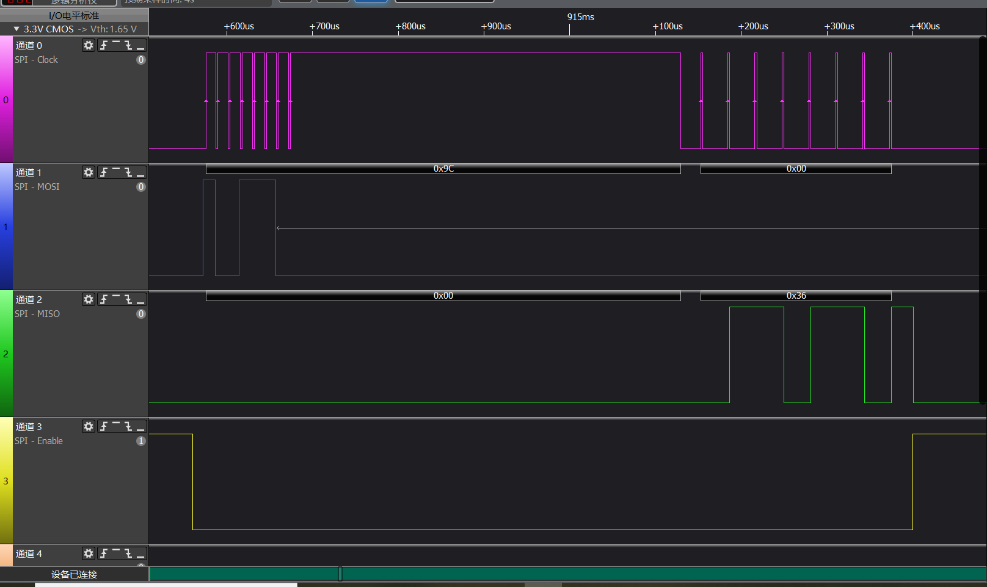Open settings gear for 通道 4
987x587 pixels.
(x=89, y=553)
